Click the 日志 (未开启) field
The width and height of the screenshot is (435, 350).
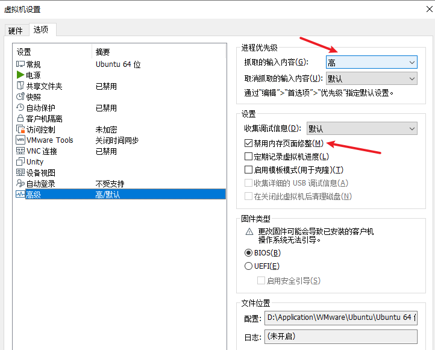click(x=341, y=337)
